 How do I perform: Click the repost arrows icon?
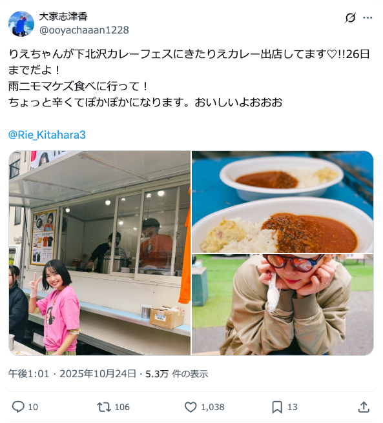coord(104,407)
